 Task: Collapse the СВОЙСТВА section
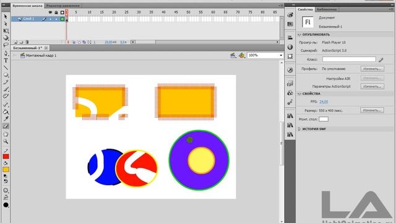[299, 94]
